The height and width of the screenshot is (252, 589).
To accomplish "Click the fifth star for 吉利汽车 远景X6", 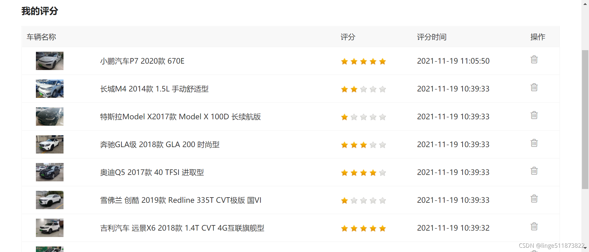I will click(x=383, y=228).
